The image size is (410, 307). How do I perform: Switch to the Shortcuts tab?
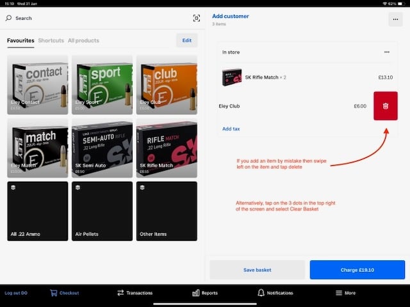[51, 41]
